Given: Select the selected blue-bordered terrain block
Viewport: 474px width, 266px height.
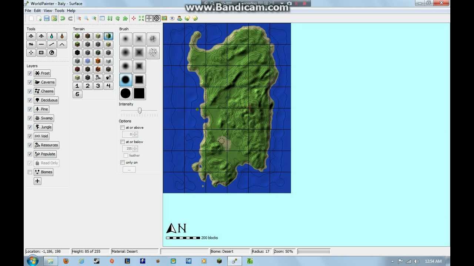Looking at the screenshot, I should 108,36.
